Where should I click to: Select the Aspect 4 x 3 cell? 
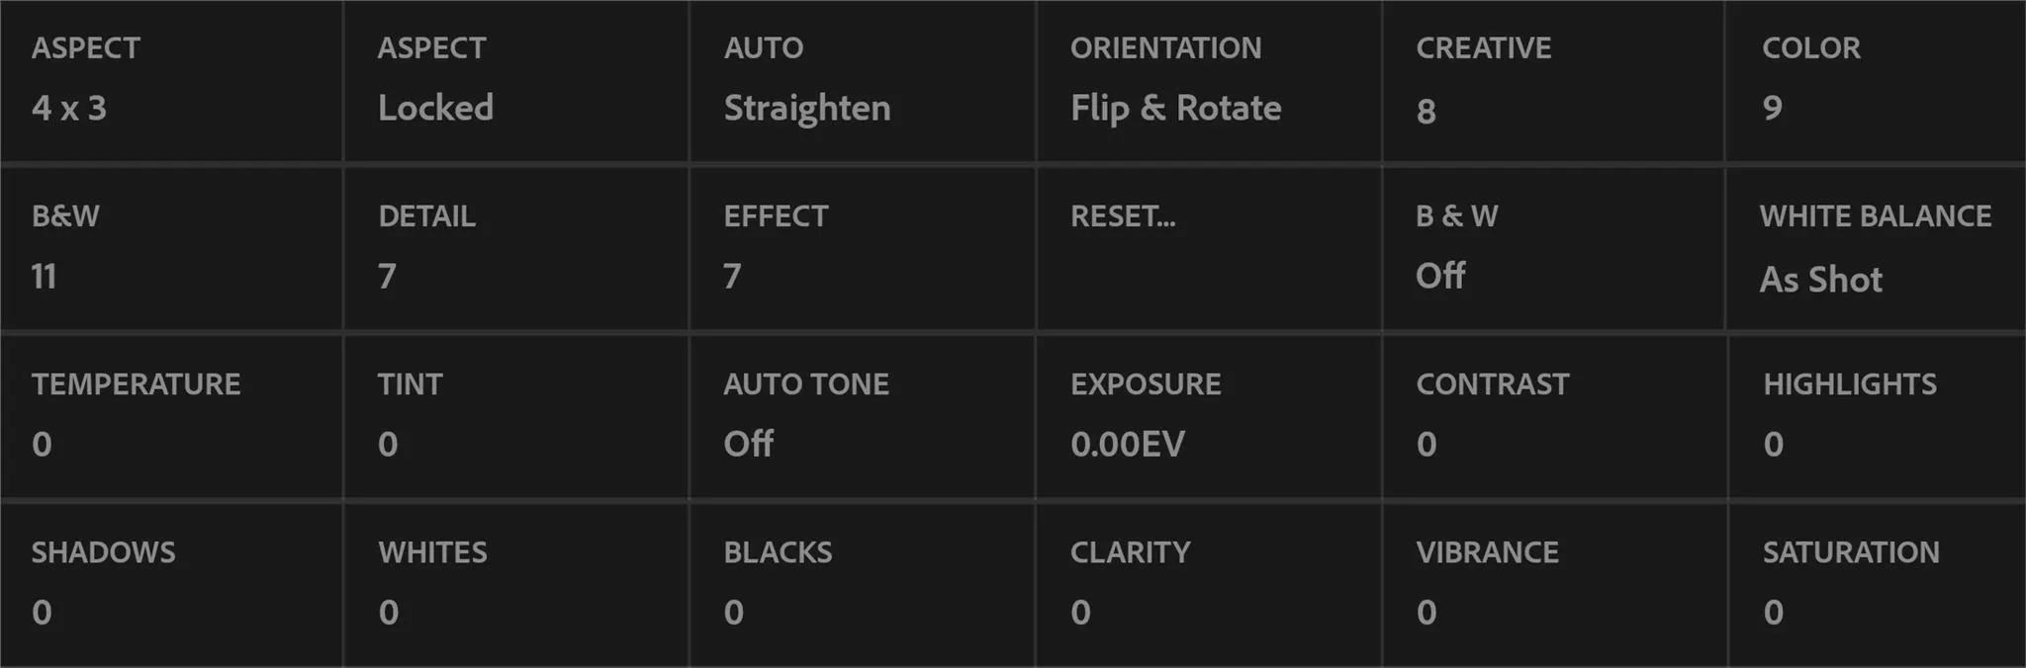click(171, 80)
